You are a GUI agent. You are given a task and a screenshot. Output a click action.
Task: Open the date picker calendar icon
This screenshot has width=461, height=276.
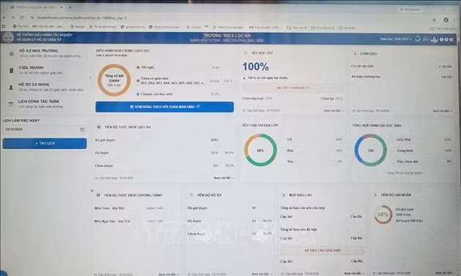click(82, 130)
